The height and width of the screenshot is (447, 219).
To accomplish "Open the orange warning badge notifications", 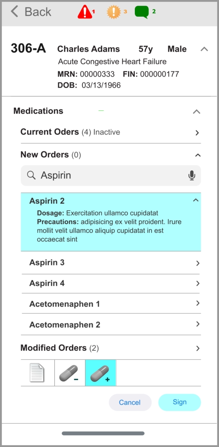I will 114,12.
